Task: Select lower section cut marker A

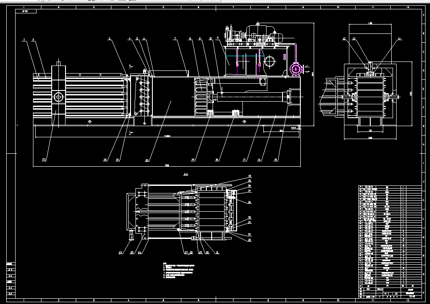Action: click(131, 133)
